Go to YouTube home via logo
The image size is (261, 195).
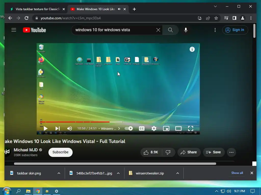[34, 30]
